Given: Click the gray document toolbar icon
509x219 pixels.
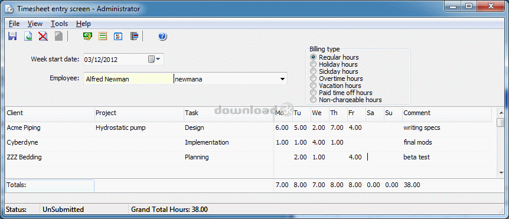Looking at the screenshot, I should tap(58, 36).
